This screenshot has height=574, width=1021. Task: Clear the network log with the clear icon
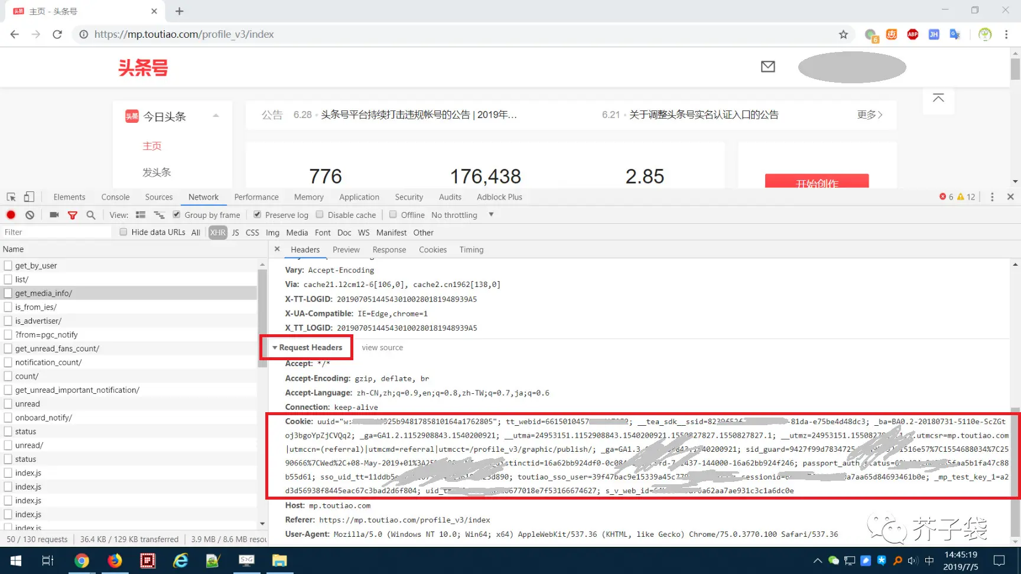30,215
